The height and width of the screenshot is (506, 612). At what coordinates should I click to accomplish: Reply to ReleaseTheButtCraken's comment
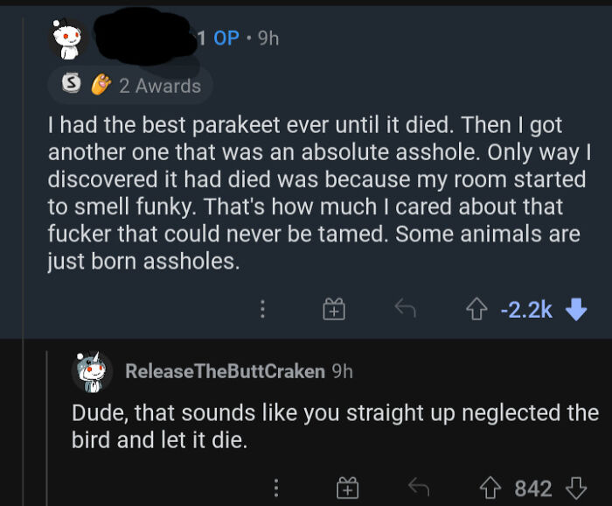417,488
